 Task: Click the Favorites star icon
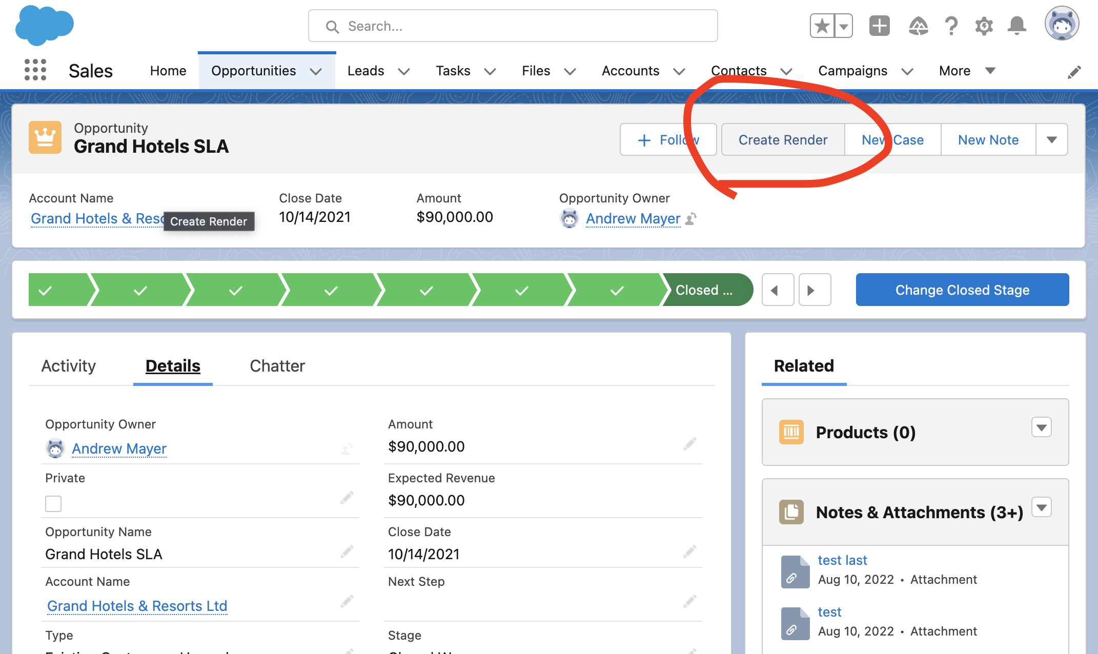pyautogui.click(x=822, y=26)
